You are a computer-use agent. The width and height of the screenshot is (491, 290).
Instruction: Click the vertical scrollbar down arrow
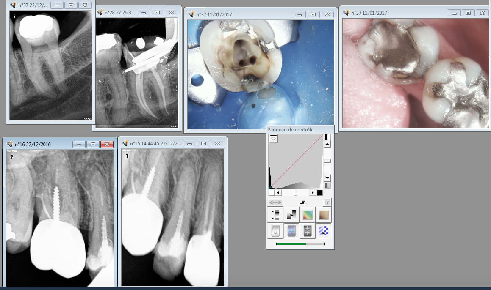327,178
